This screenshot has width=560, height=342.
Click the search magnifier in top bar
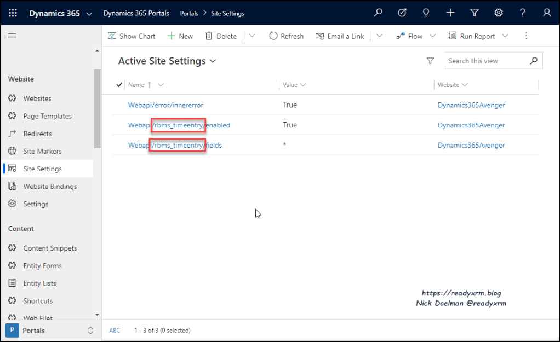(x=378, y=13)
